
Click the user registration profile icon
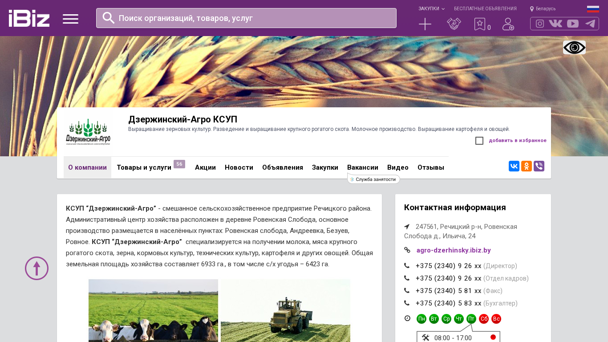coord(508,24)
